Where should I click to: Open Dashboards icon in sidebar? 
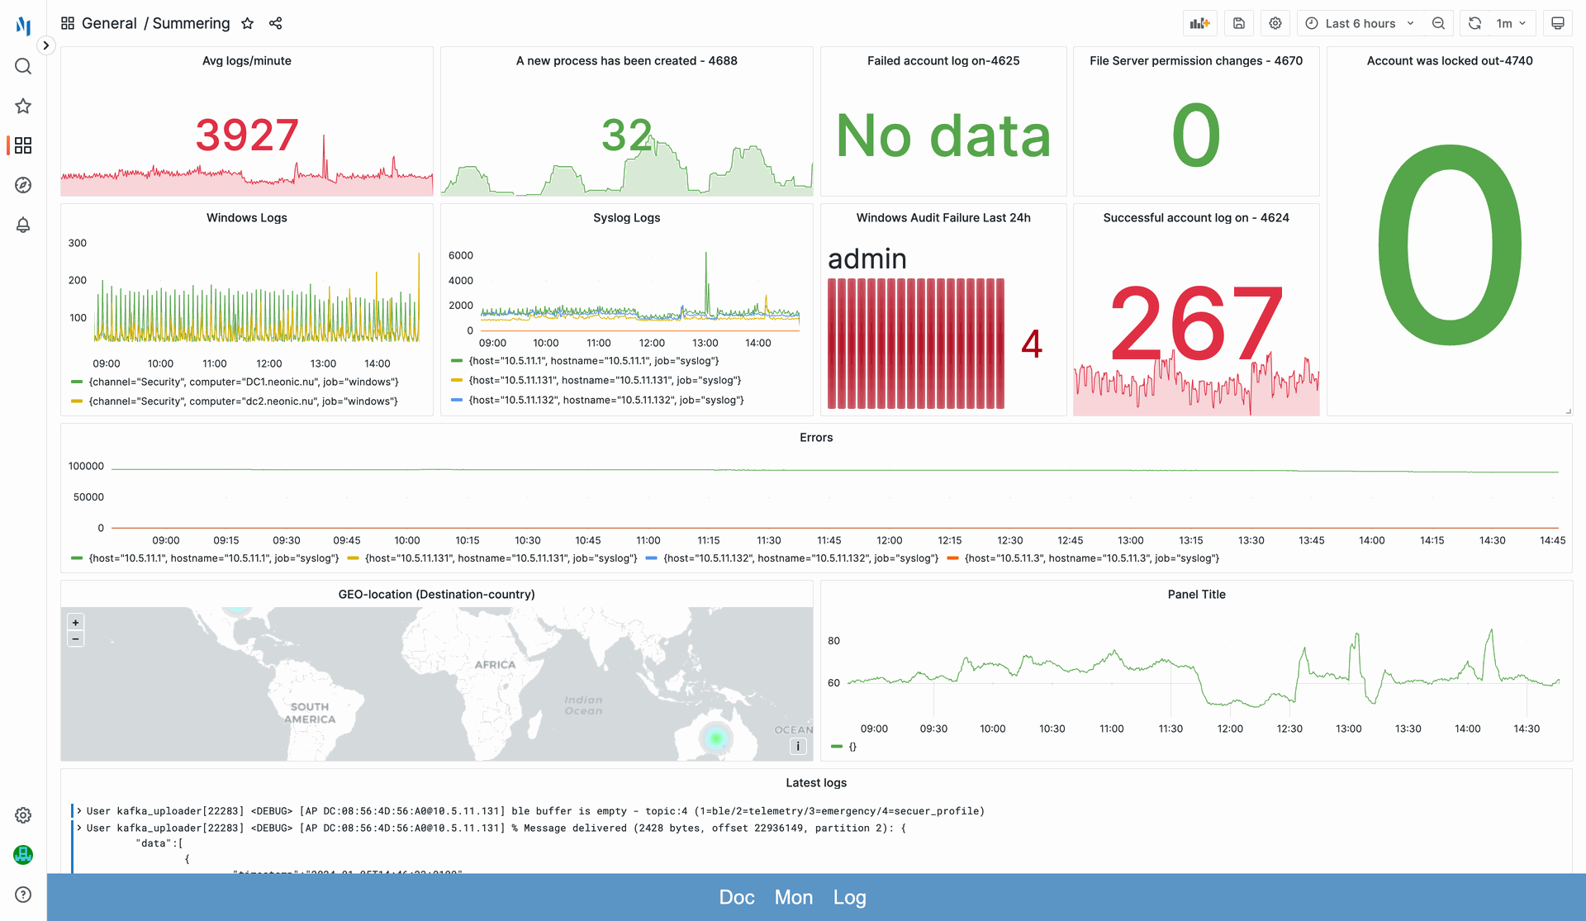coord(23,145)
